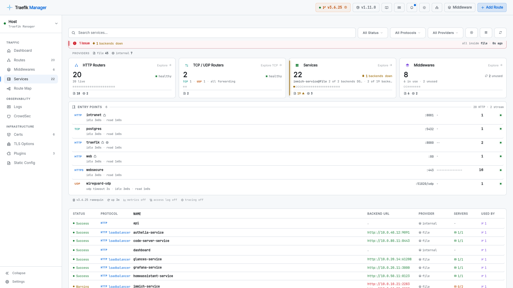Click the network topology icon in header
The width and height of the screenshot is (513, 288).
[x=437, y=7]
